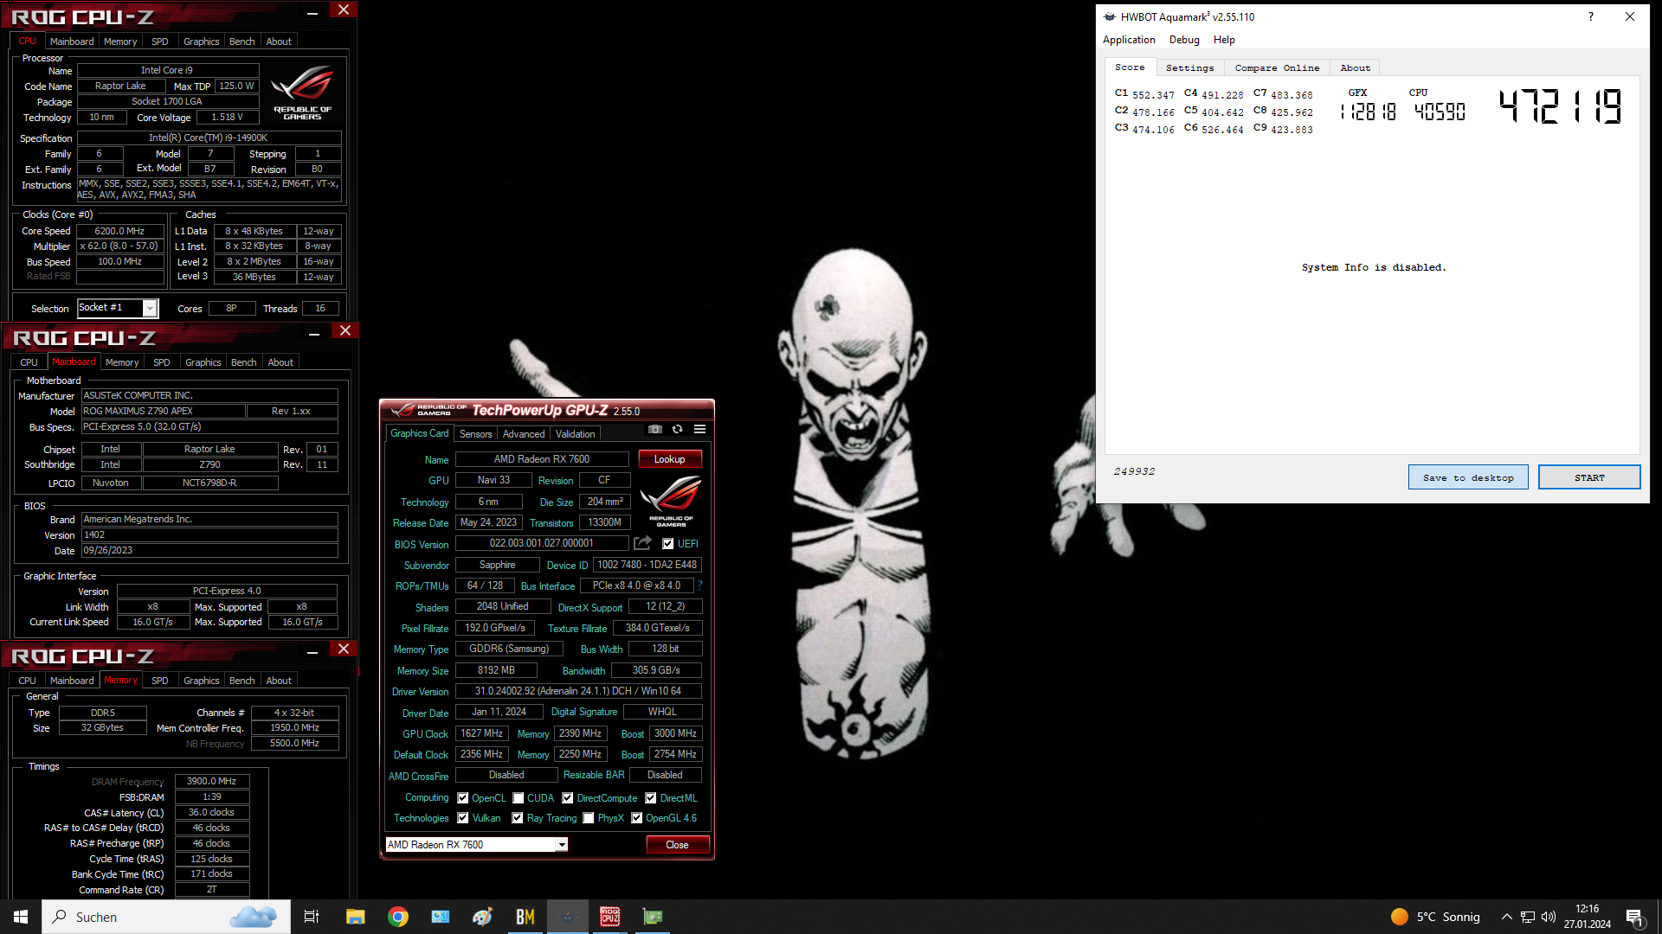Open the About tab in Aquamark
1662x934 pixels.
pyautogui.click(x=1355, y=67)
